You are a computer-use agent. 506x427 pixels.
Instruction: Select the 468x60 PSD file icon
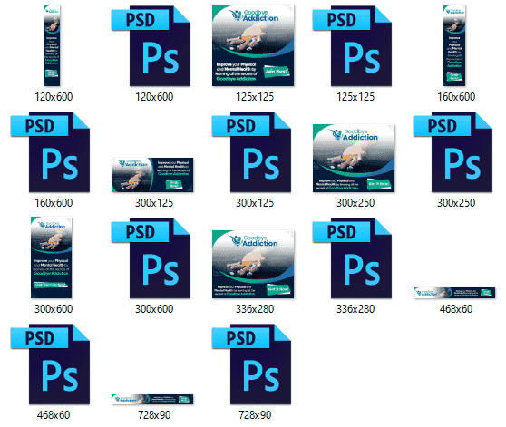click(50, 364)
